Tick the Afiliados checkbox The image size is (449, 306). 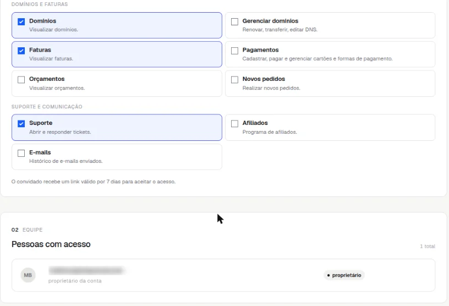point(234,123)
